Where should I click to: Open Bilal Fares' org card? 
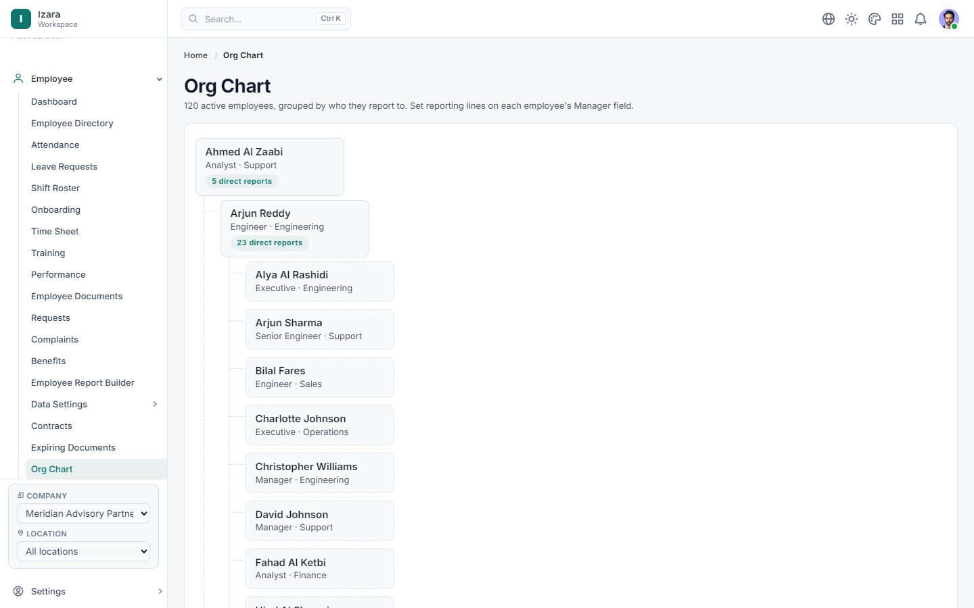click(x=320, y=377)
